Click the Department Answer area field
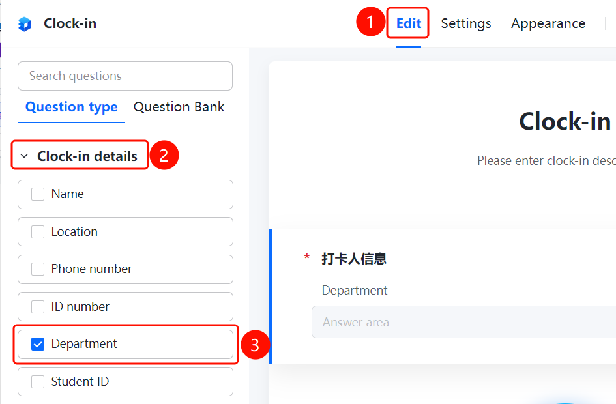616x404 pixels. pos(463,322)
